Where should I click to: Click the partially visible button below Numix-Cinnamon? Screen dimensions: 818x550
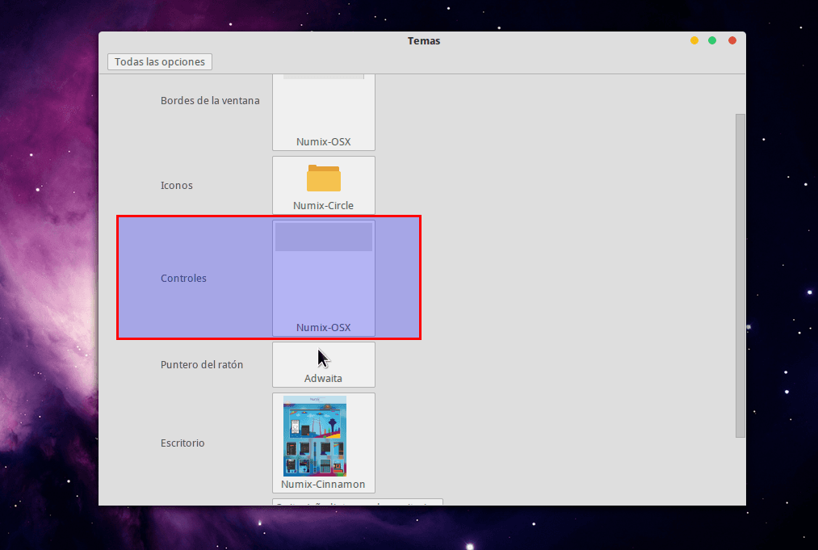357,502
